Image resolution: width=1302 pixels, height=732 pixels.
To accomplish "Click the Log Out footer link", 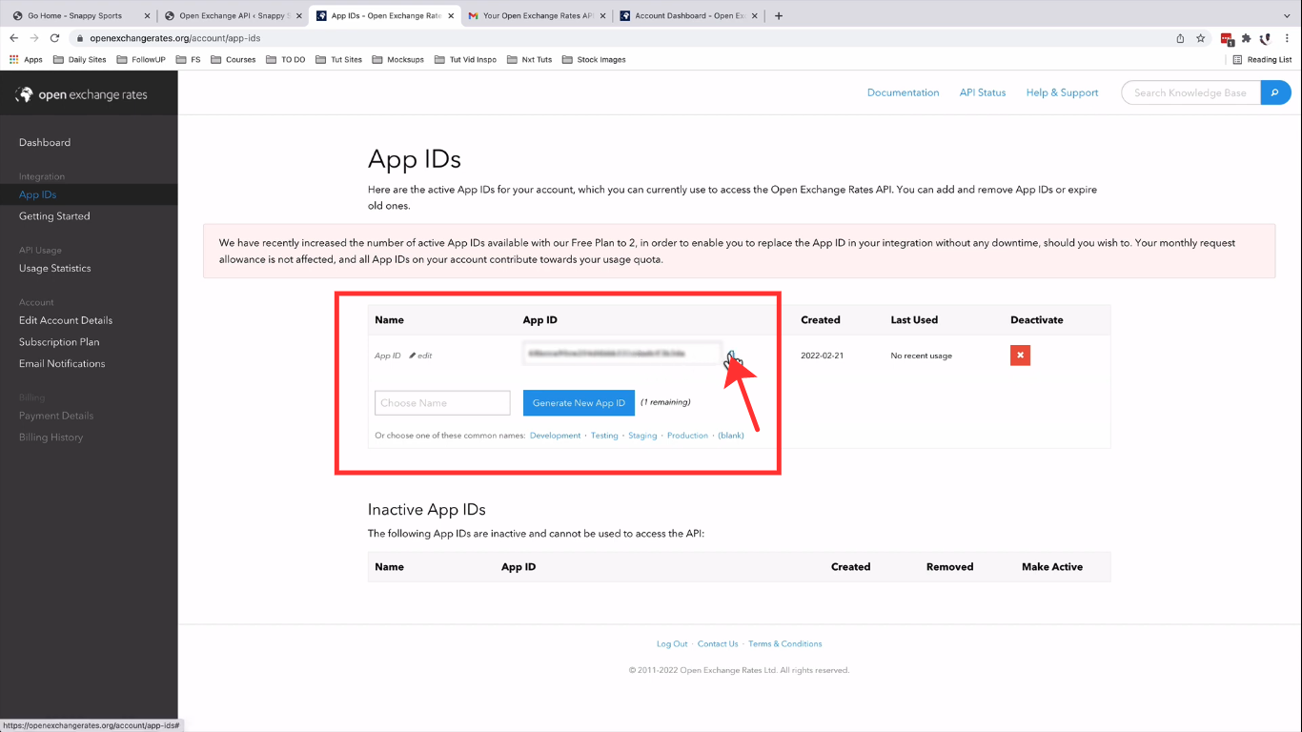I will [672, 644].
